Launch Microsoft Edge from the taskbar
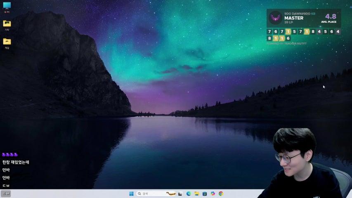The width and height of the screenshot is (352, 198). [x=189, y=193]
